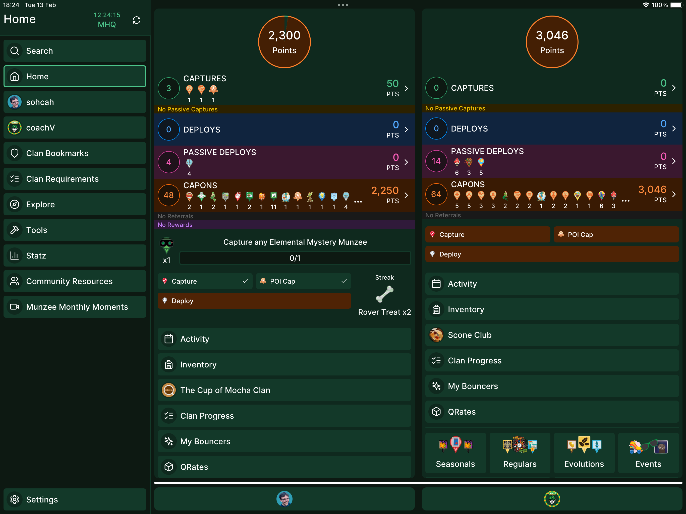Open sohcah's Clan Progress button

(284, 416)
